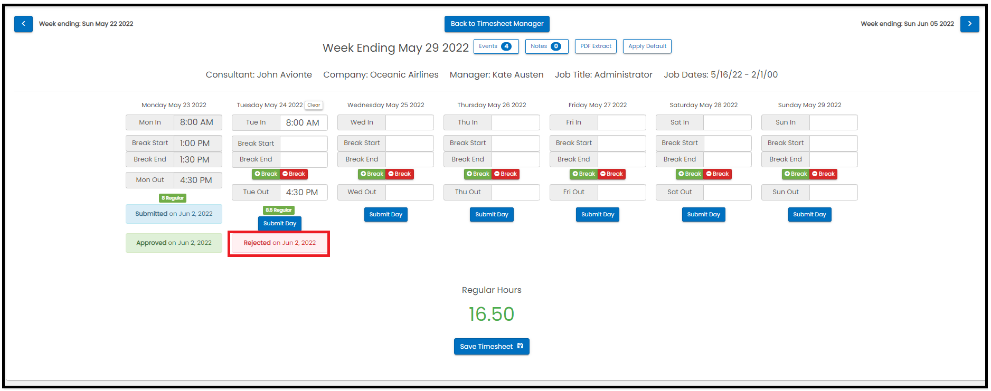Save Timesheet with the disk button

coord(492,347)
